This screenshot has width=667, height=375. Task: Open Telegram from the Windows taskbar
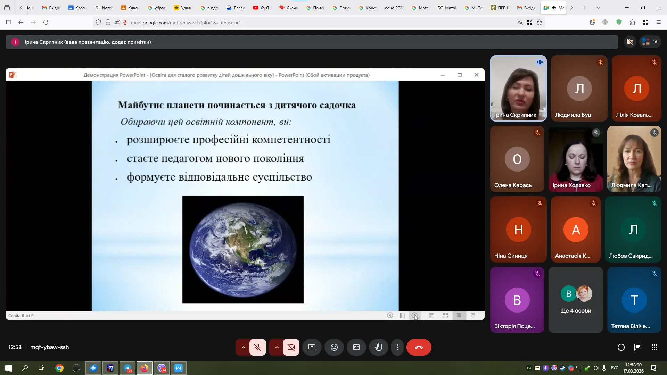click(x=127, y=368)
